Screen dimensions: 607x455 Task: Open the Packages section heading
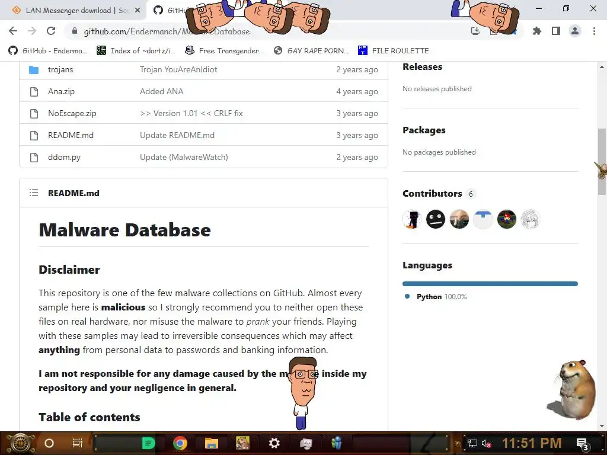tap(424, 130)
